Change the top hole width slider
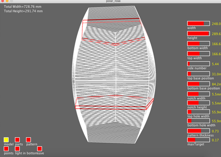221x157 pixels. pyautogui.click(x=198, y=112)
